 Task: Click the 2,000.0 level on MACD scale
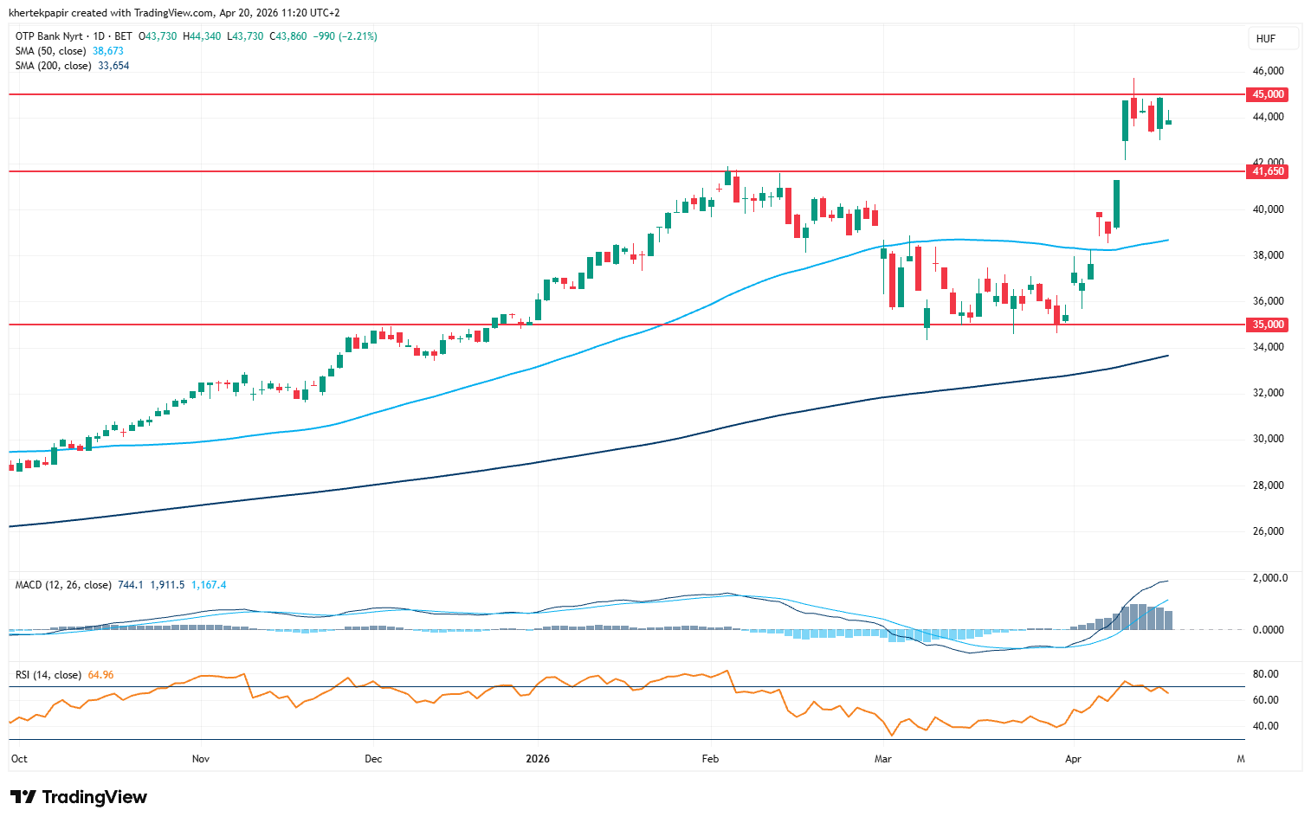[1269, 578]
